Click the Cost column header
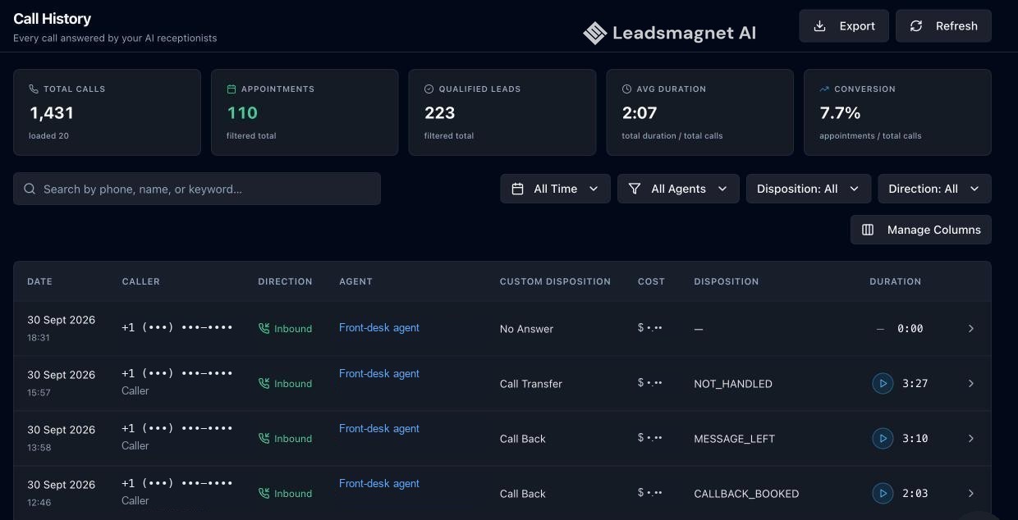Screen dimensions: 1018x520 (x=651, y=281)
